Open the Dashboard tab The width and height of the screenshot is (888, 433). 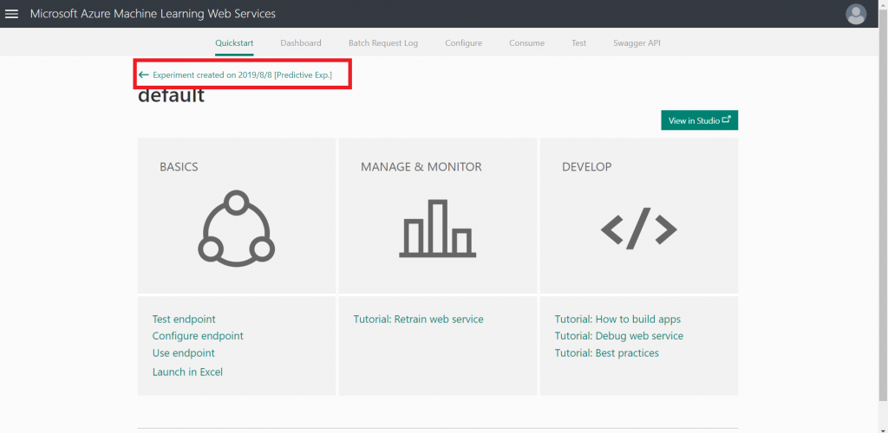301,43
